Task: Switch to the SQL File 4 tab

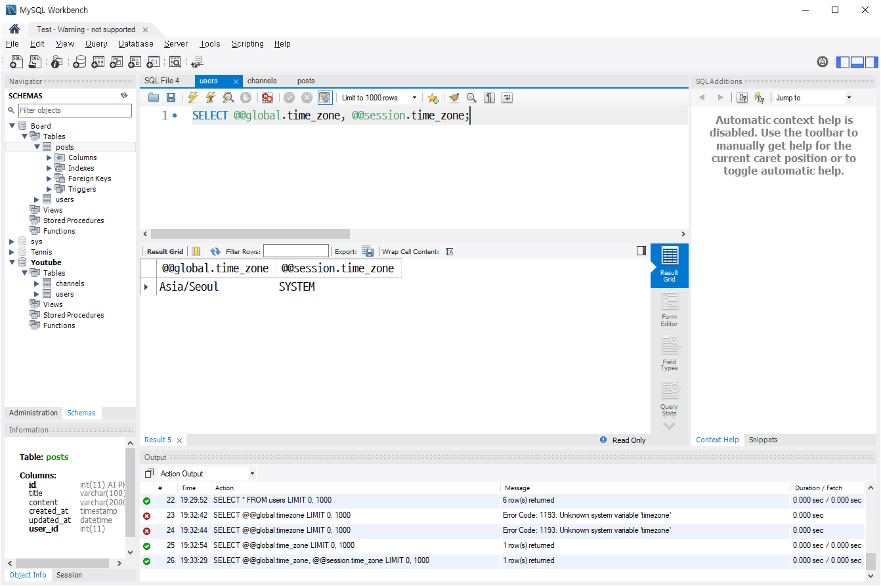Action: pos(162,81)
